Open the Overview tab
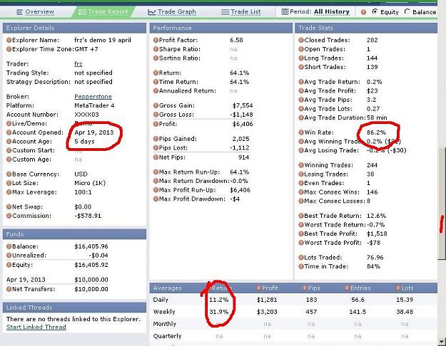Image resolution: width=446 pixels, height=346 pixels. tap(35, 12)
